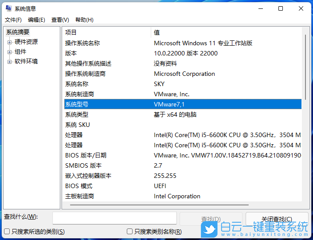Select the 其他操作系统描述 row
The height and width of the screenshot is (240, 313).
point(183,63)
